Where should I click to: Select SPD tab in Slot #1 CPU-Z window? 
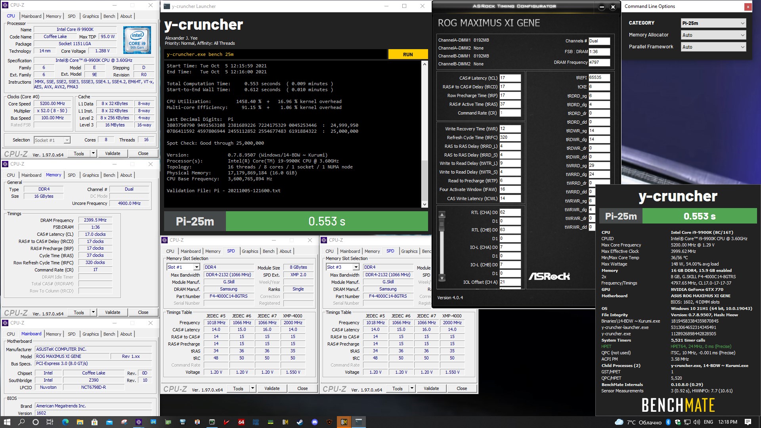tap(231, 251)
